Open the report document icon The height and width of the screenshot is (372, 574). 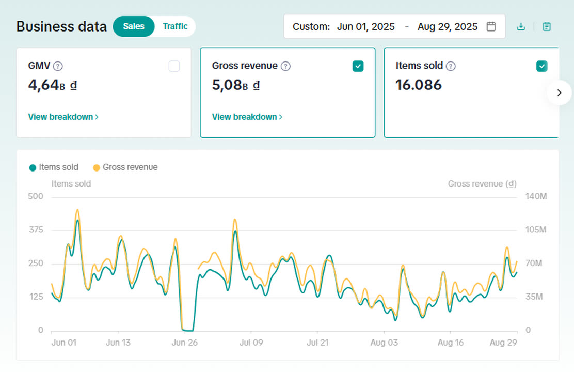coord(547,26)
